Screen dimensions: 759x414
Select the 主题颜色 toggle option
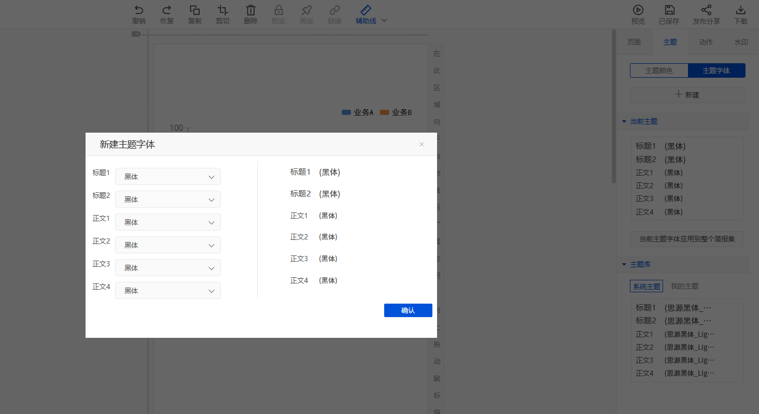[659, 70]
